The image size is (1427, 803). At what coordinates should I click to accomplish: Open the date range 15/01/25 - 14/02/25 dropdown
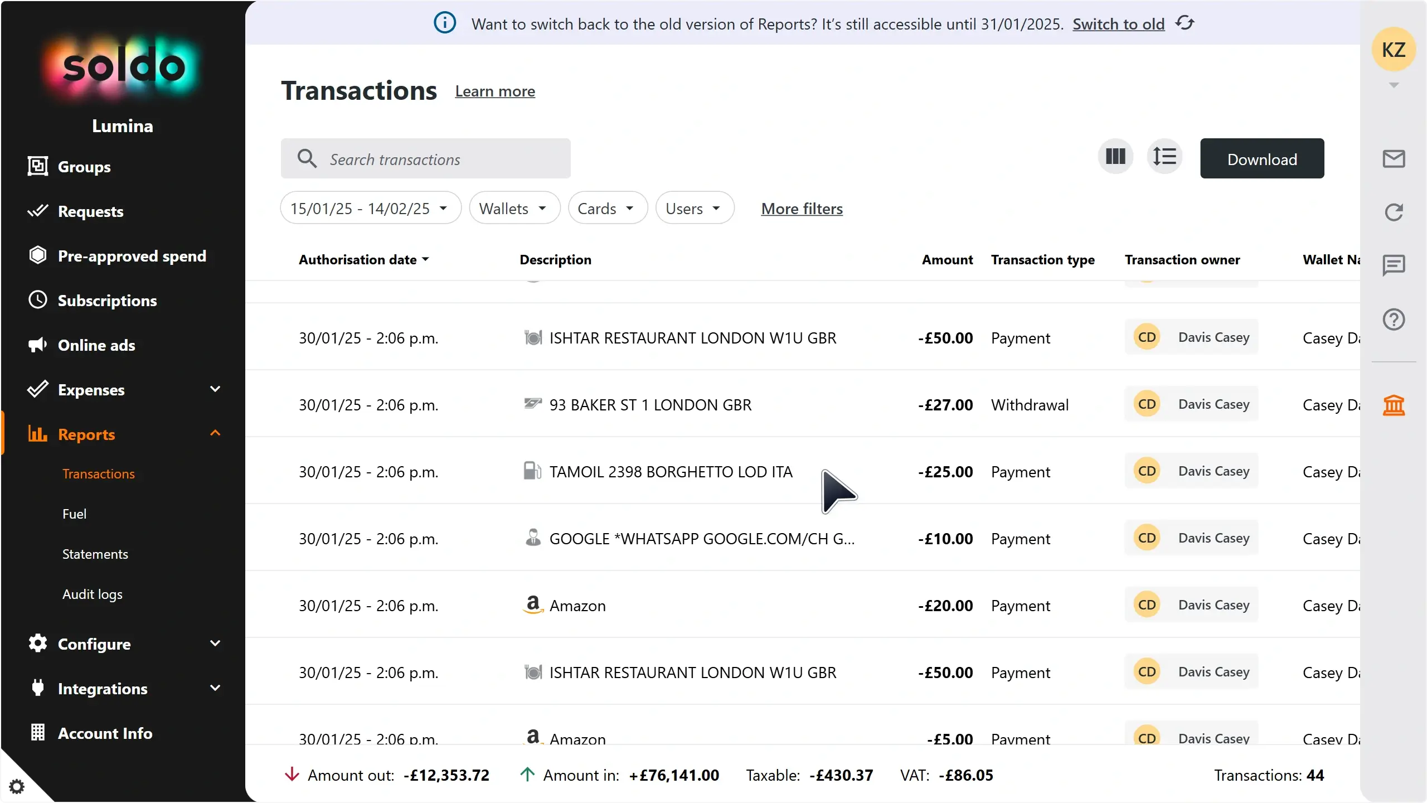(371, 208)
